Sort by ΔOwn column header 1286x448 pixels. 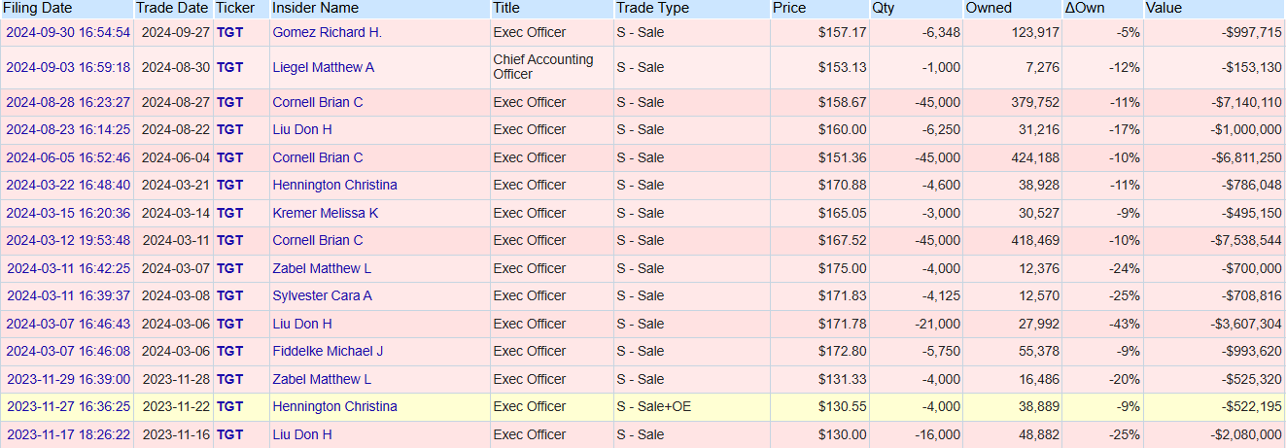(x=1085, y=8)
